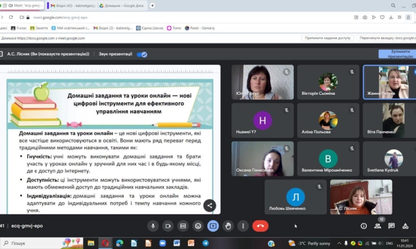Open weather widget -3°C Partly sunny
The width and height of the screenshot is (416, 249).
[309, 243]
